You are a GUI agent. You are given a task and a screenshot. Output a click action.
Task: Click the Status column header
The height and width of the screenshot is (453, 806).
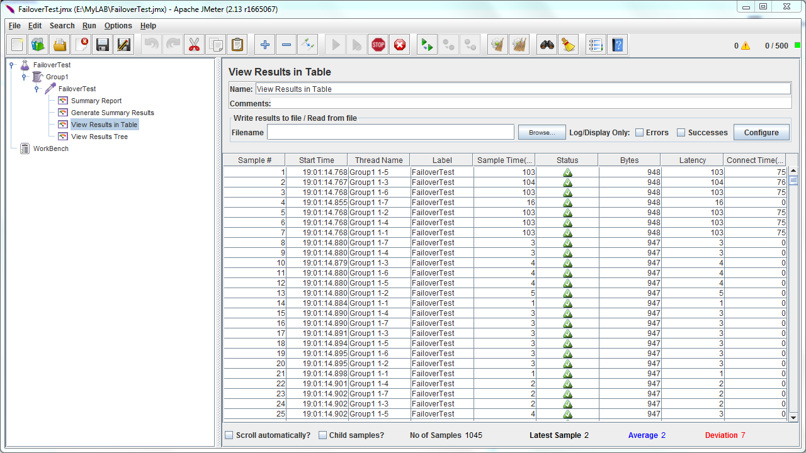[567, 160]
